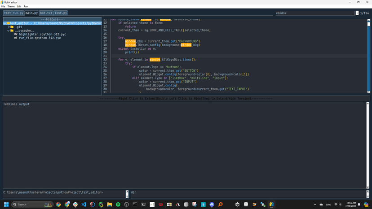The height and width of the screenshot is (209, 372).
Task: Open the Run menu
Action: pos(26,7)
